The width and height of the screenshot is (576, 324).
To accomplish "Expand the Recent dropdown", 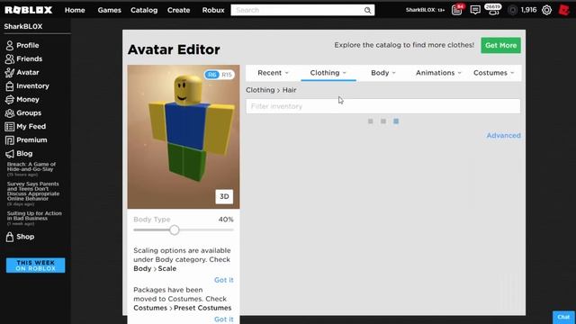I will [x=273, y=73].
